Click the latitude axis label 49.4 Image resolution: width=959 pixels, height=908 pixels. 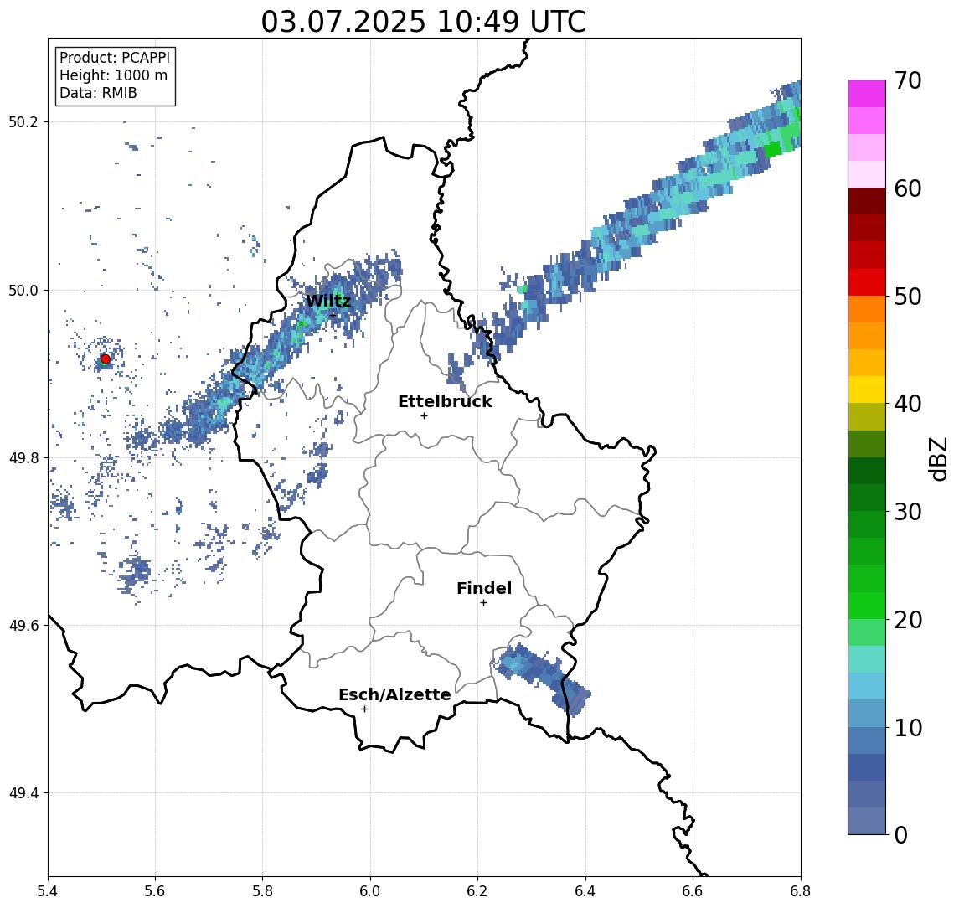tap(23, 793)
